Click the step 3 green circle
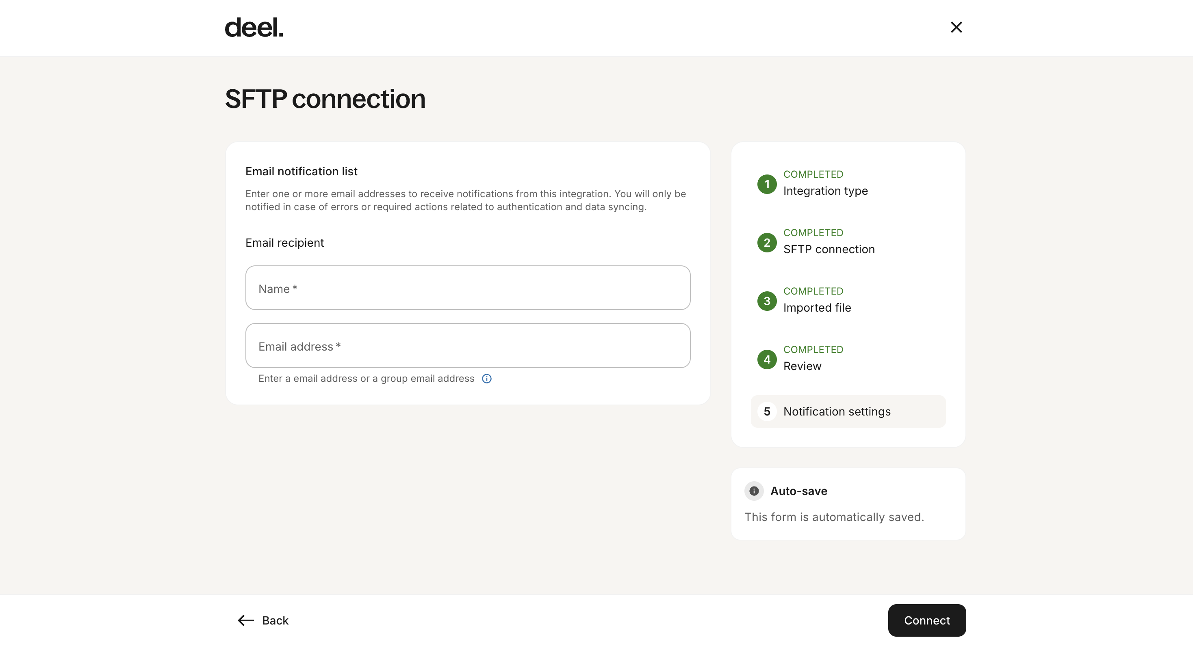Screen dimensions: 1193x646 click(767, 301)
